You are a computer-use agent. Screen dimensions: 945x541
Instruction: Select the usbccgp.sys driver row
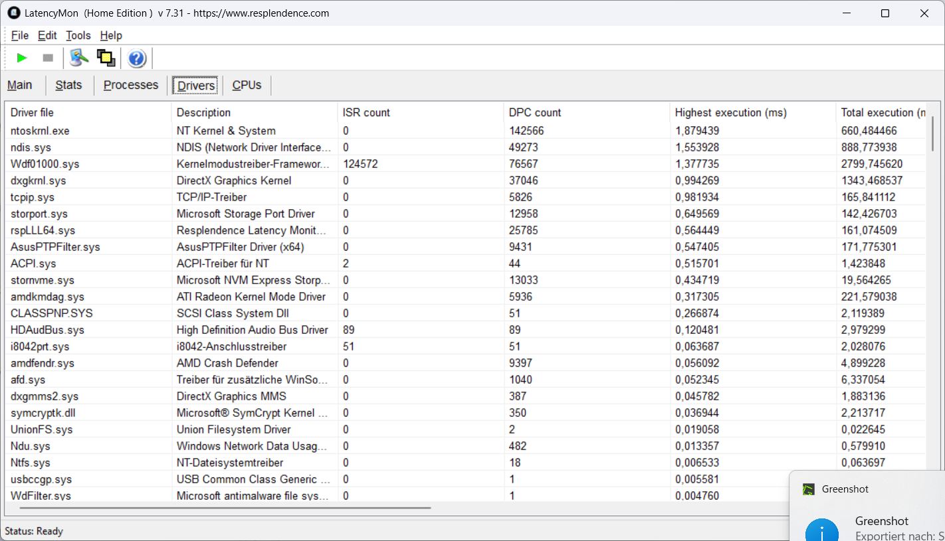[397, 479]
